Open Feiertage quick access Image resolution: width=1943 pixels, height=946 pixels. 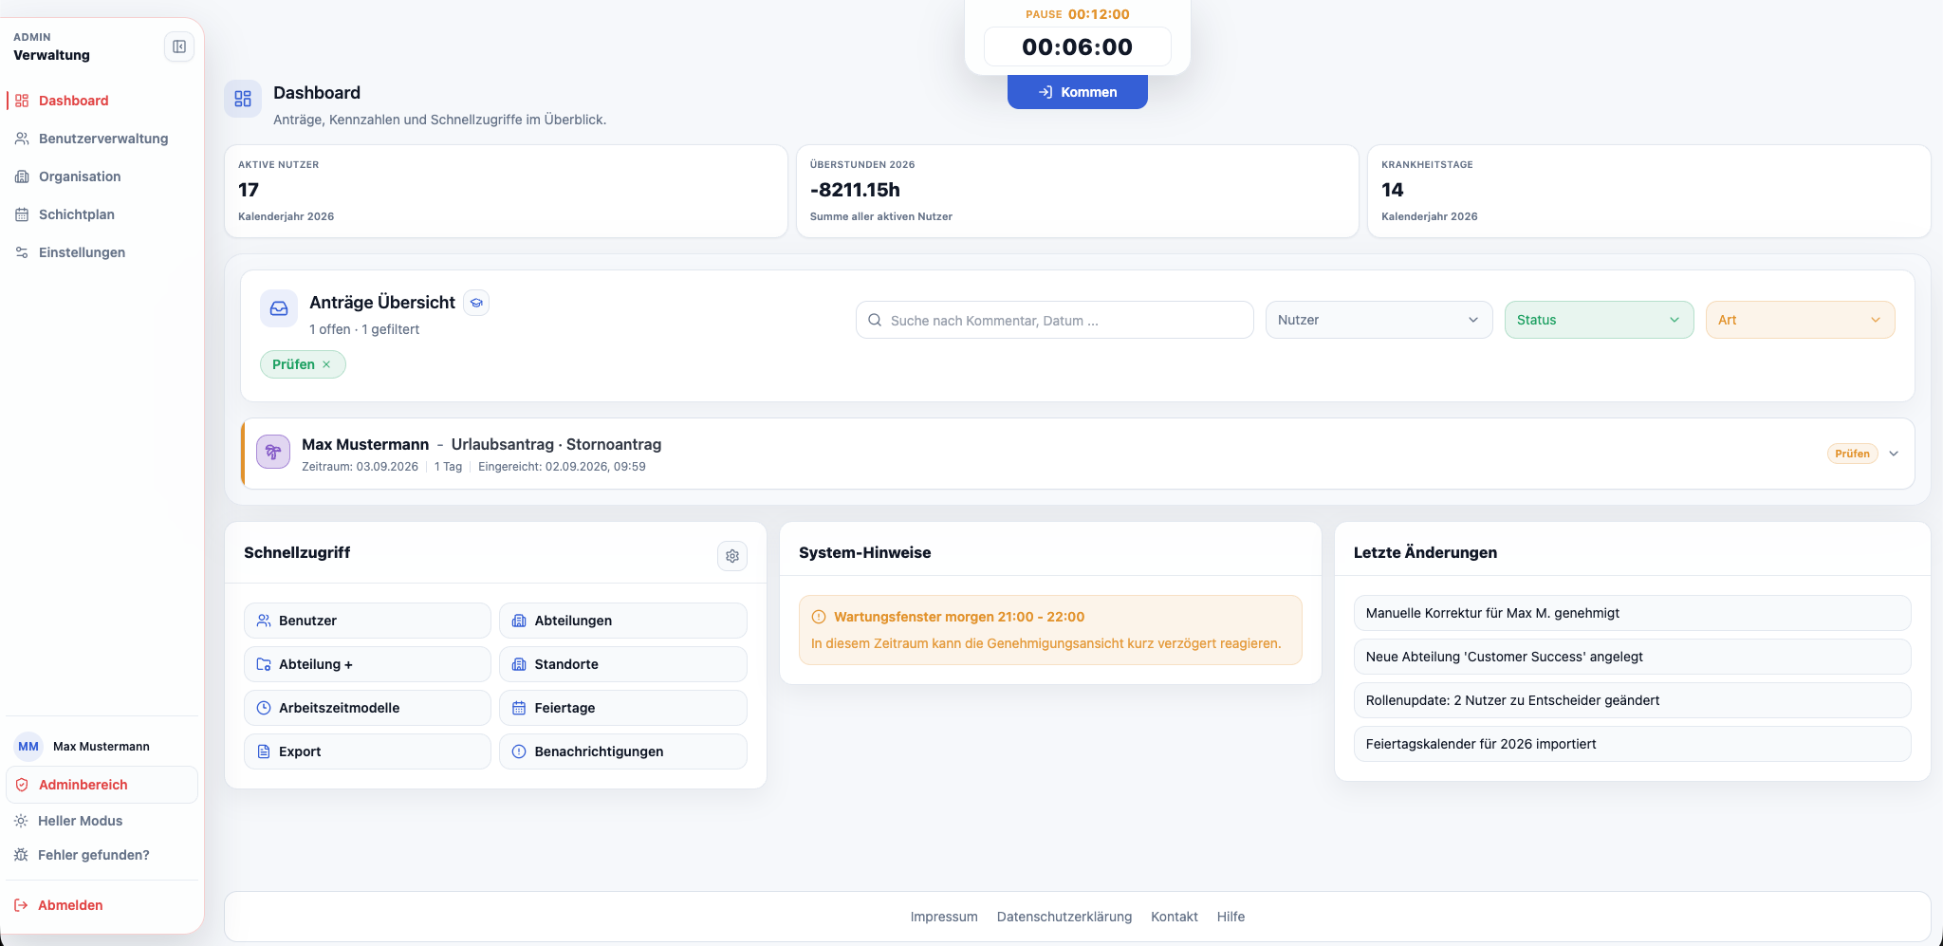point(623,708)
